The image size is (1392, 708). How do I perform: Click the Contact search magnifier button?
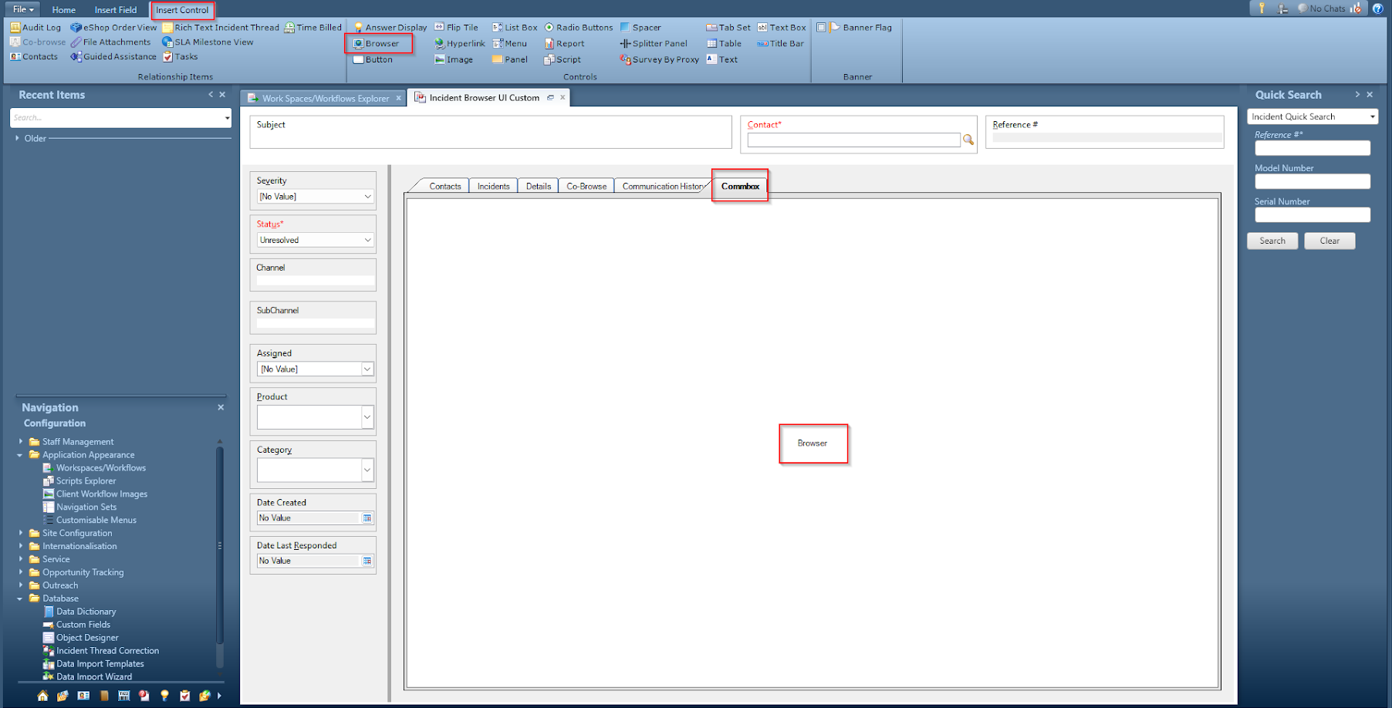coord(968,140)
